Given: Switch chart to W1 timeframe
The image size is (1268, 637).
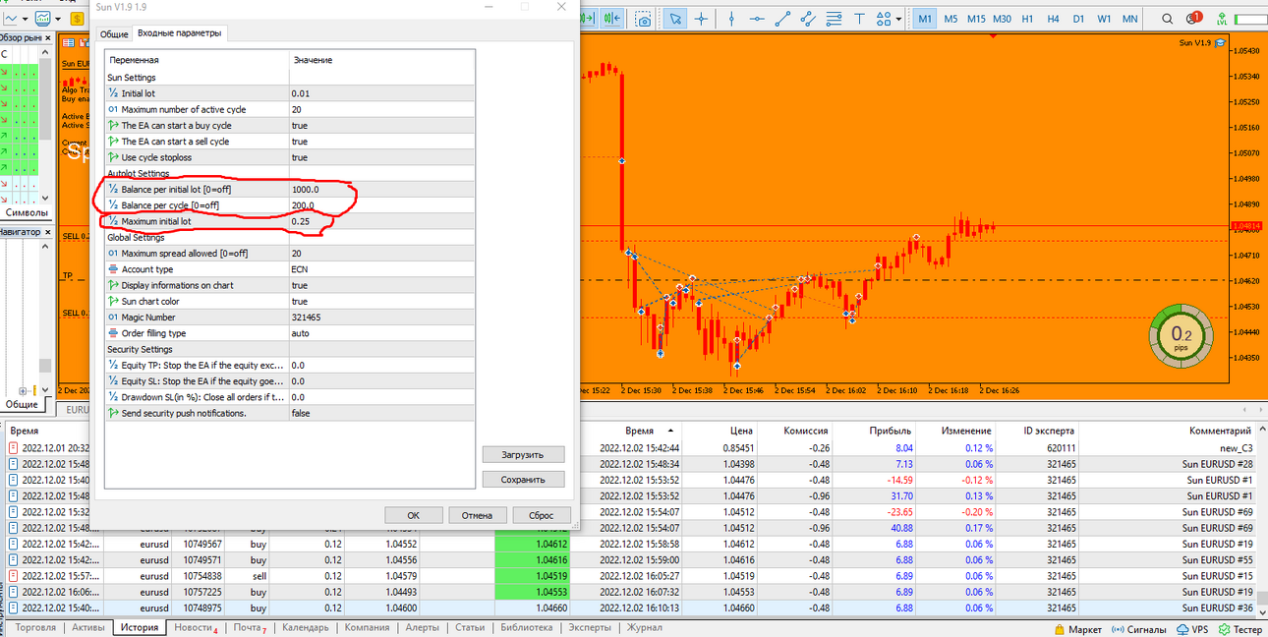Looking at the screenshot, I should (x=1104, y=19).
